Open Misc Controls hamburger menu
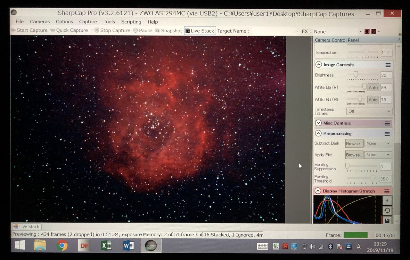This screenshot has width=410, height=260. point(387,123)
